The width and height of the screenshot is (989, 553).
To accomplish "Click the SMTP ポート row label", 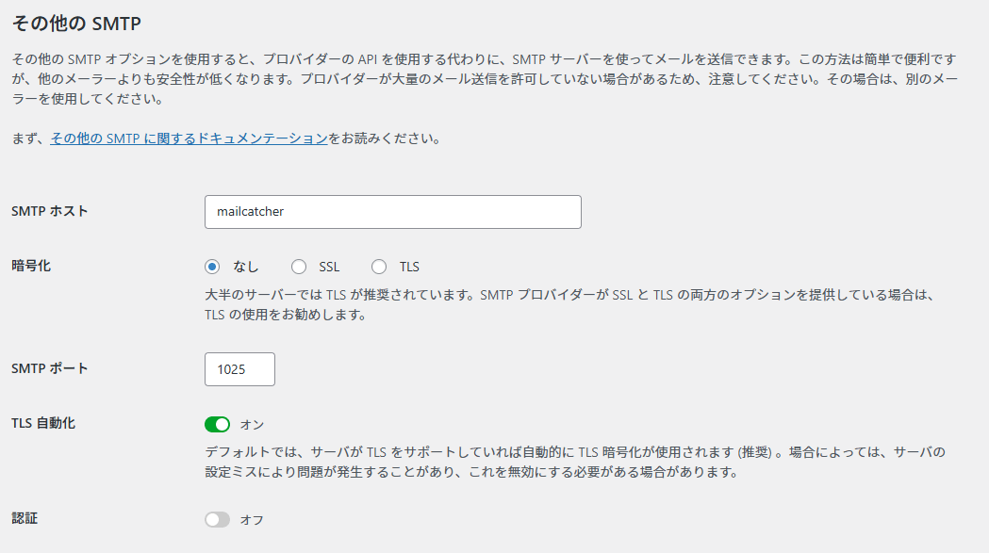I will pyautogui.click(x=50, y=368).
